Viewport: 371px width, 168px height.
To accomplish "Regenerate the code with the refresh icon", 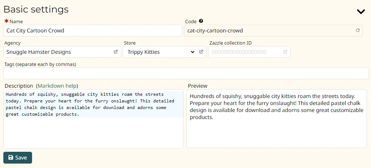I will tap(357, 31).
